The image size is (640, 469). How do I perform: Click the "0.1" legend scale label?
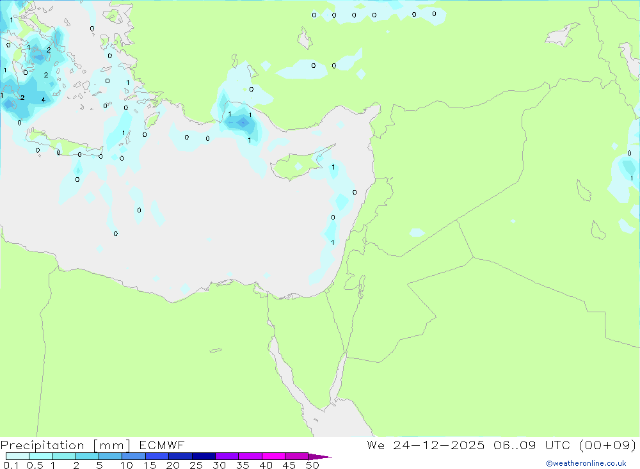[x=11, y=465]
